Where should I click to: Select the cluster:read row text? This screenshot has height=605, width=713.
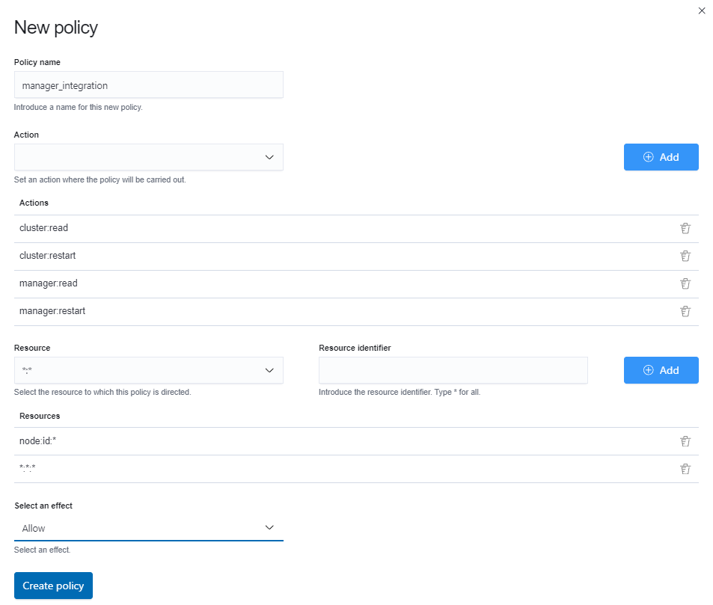coord(43,228)
